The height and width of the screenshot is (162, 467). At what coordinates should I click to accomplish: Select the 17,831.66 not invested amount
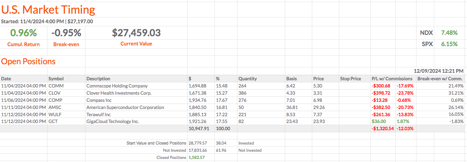pyautogui.click(x=197, y=150)
